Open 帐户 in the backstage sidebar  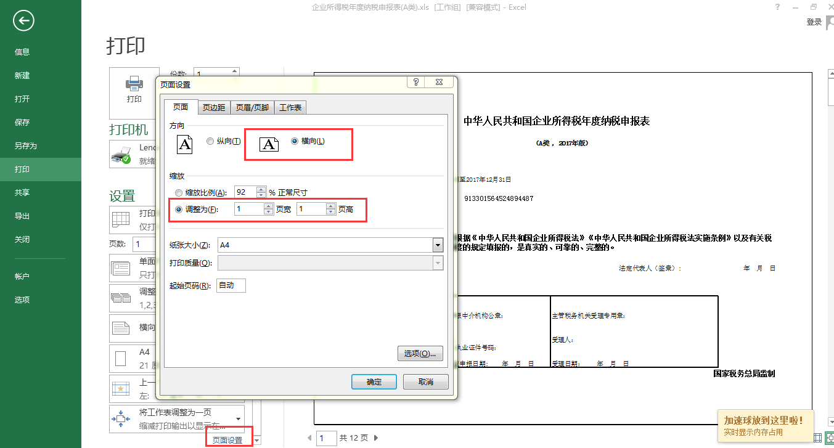[x=41, y=277]
